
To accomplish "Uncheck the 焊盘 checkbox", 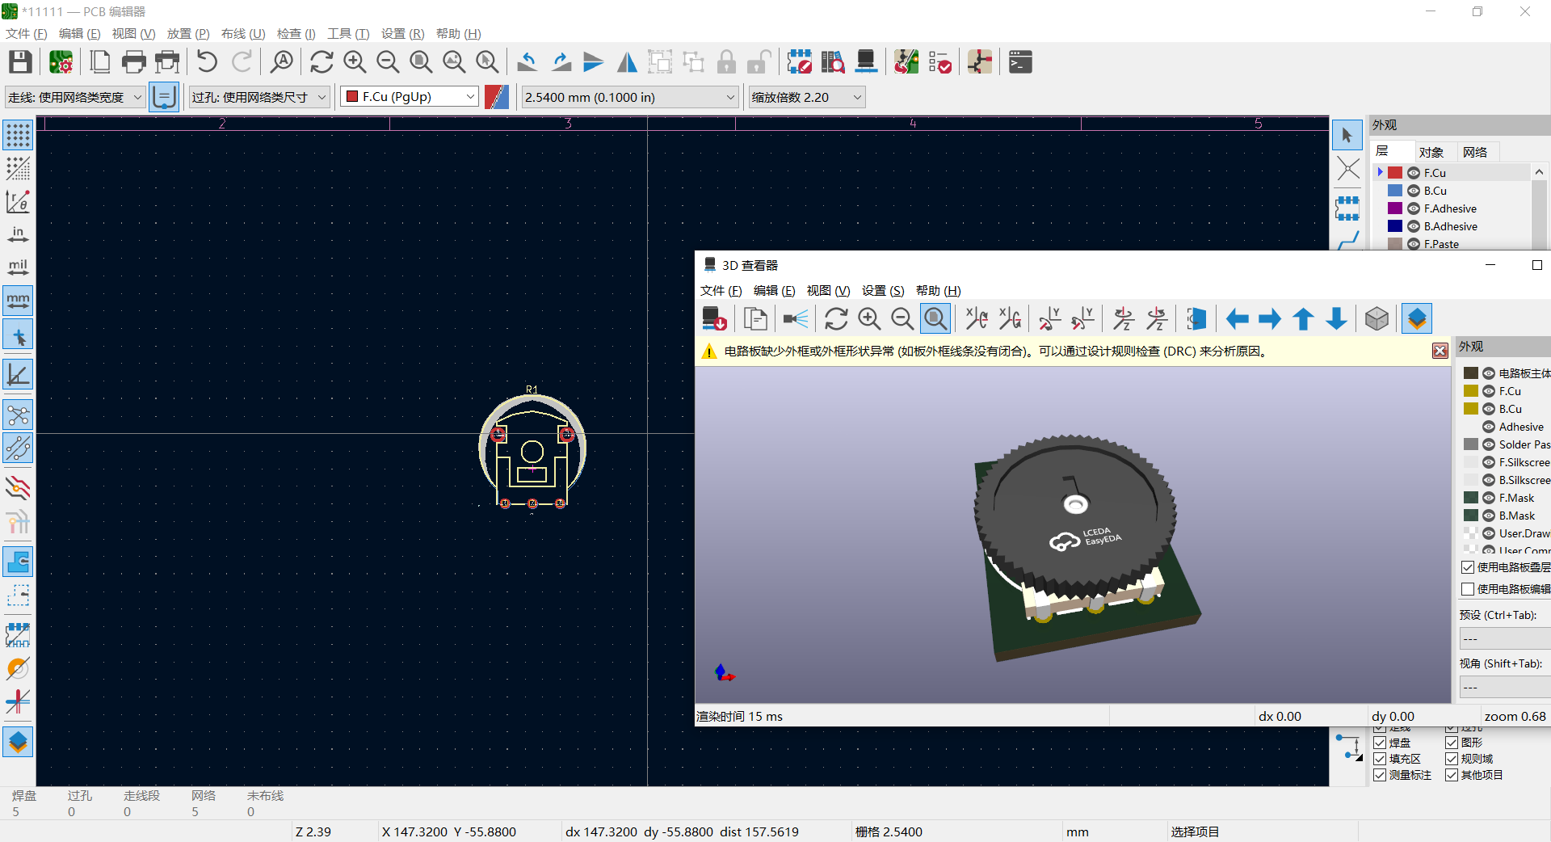I will tap(1380, 743).
